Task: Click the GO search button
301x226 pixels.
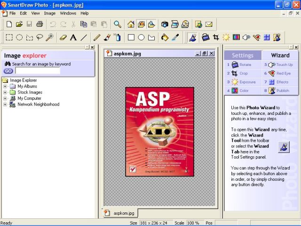Action: 8,71
